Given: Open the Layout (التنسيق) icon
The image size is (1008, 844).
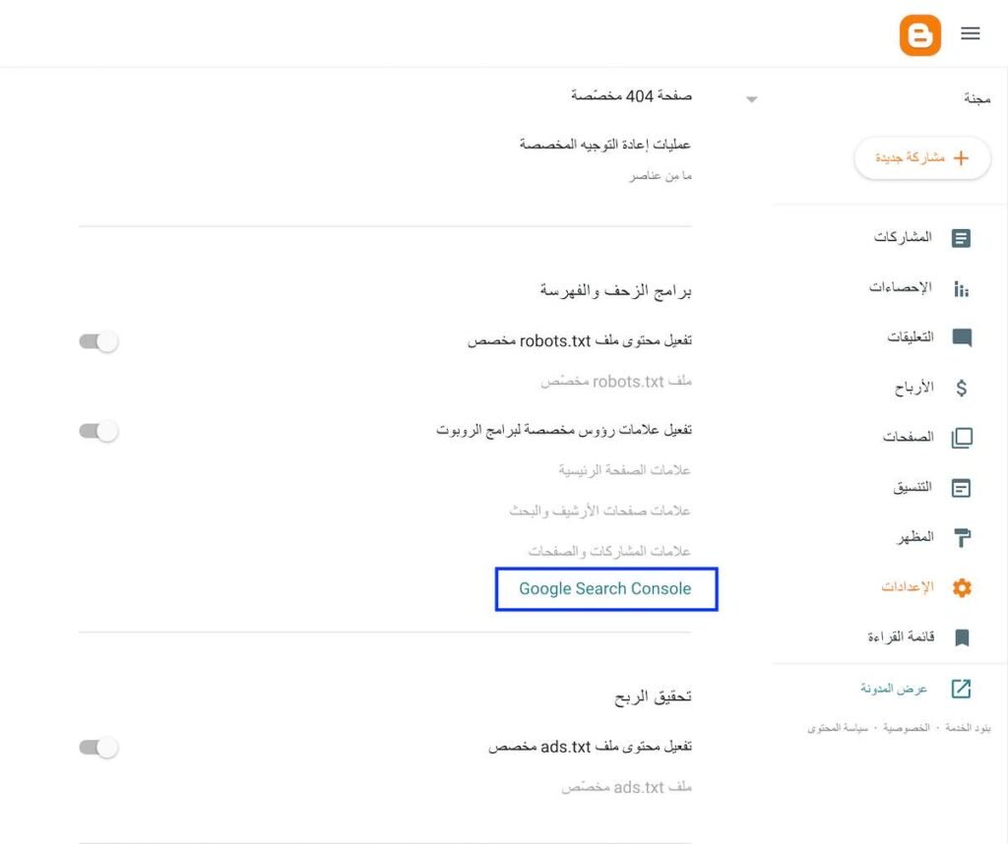Looking at the screenshot, I should pos(962,488).
